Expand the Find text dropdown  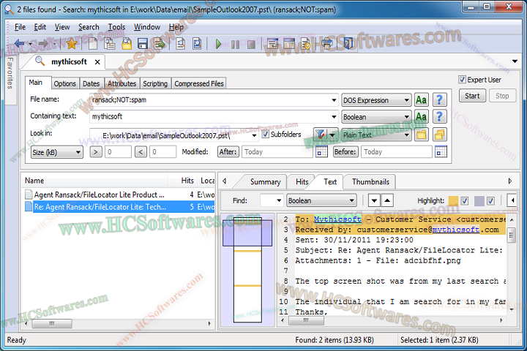click(x=279, y=201)
